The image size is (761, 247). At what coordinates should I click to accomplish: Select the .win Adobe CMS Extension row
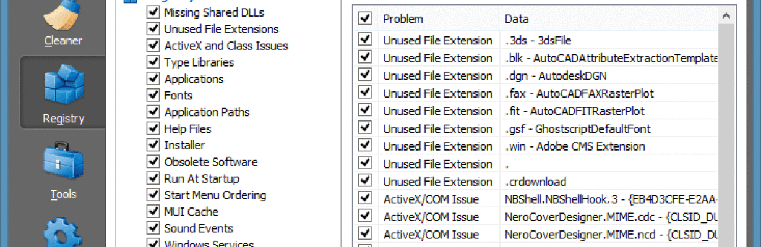click(x=538, y=146)
